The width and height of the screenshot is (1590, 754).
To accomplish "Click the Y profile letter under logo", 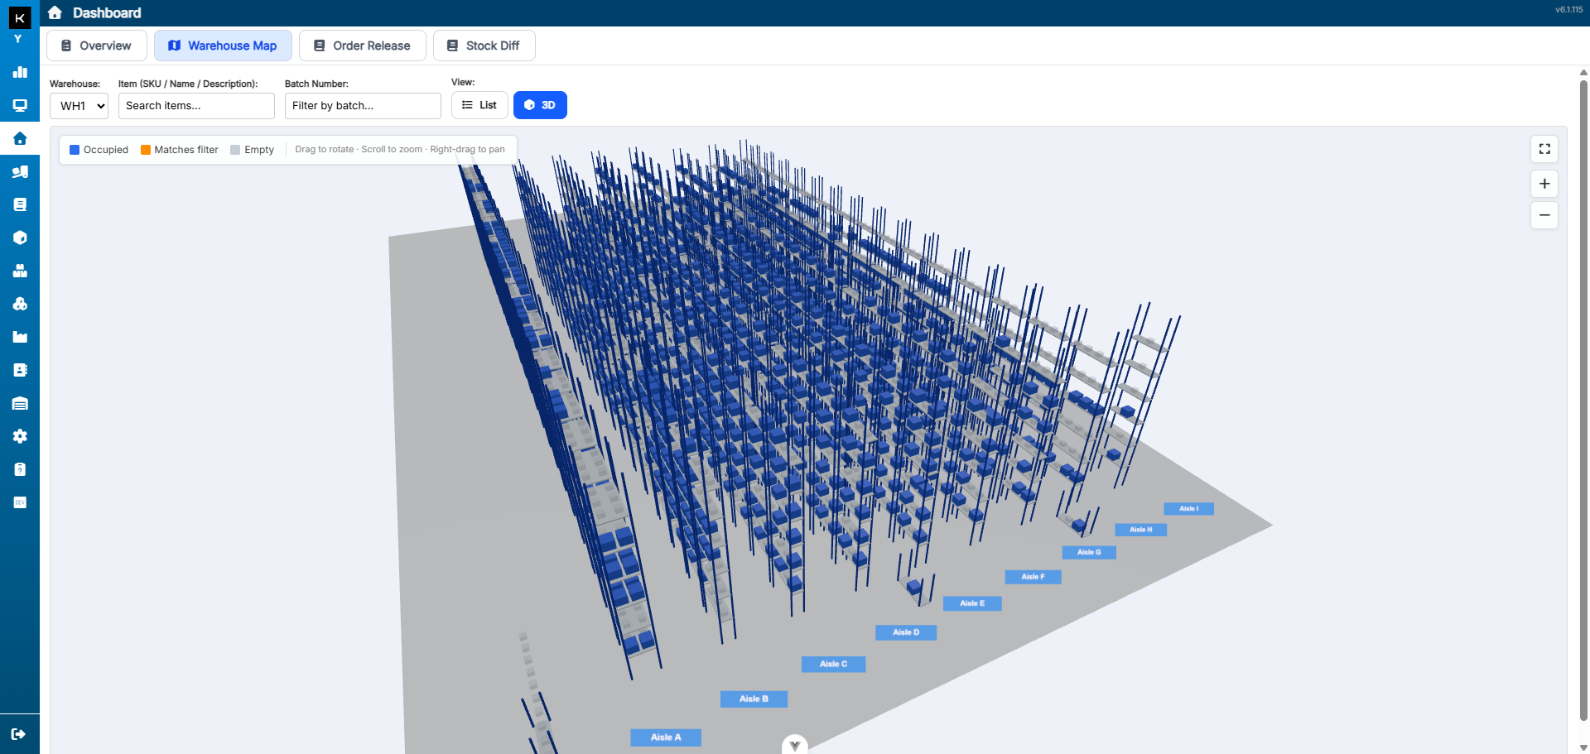I will click(x=17, y=39).
